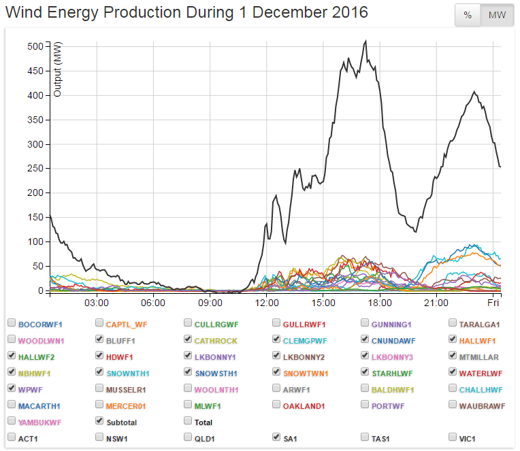The width and height of the screenshot is (520, 451).
Task: Uncheck the WATERLWF series
Action: (x=454, y=372)
